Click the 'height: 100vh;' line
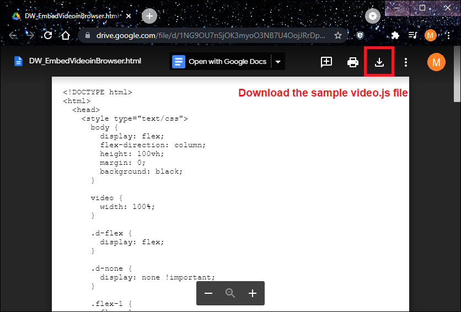The height and width of the screenshot is (312, 461). (132, 154)
